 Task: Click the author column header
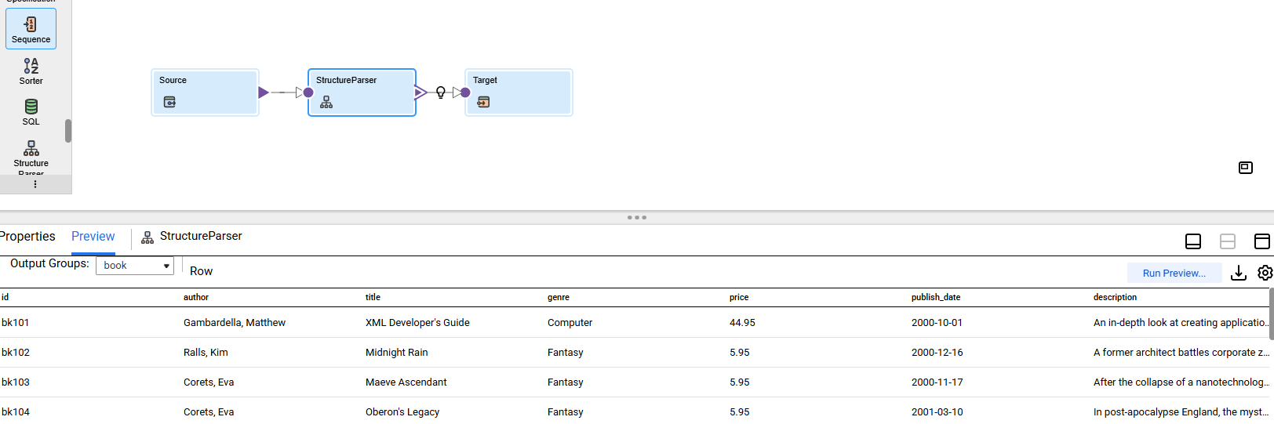[196, 297]
